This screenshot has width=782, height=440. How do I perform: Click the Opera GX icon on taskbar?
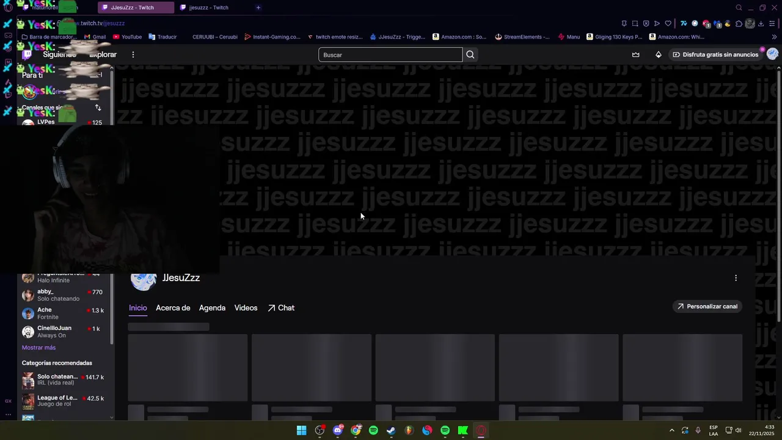[x=481, y=430]
